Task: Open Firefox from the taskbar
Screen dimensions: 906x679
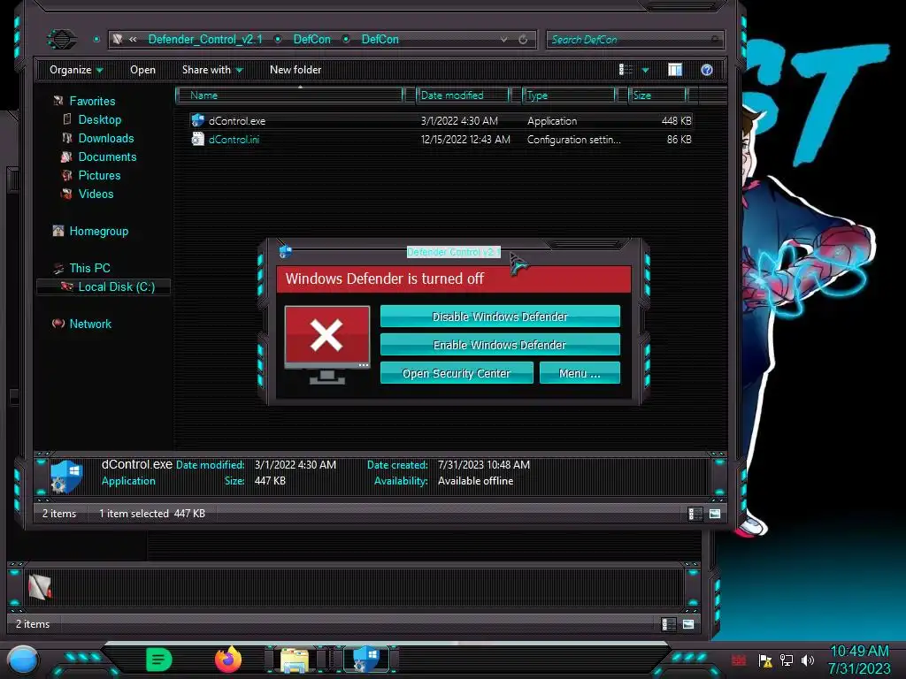Action: click(228, 660)
